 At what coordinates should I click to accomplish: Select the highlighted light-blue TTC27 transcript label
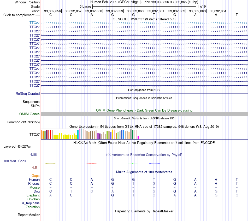pos(34,23)
